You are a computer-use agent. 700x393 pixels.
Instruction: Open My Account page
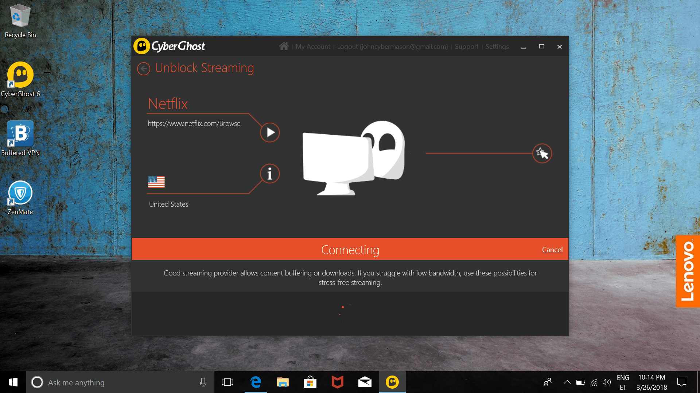[313, 47]
